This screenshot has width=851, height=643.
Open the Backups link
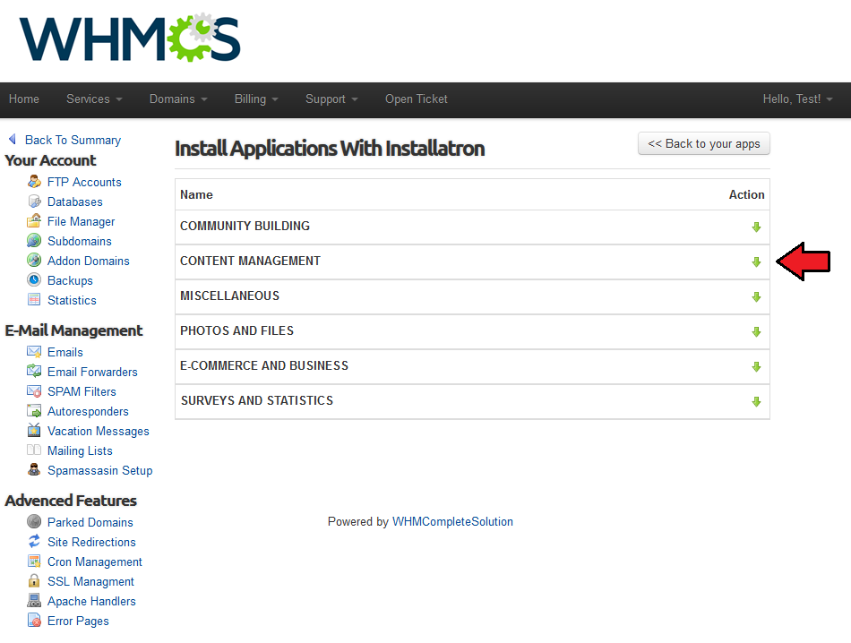[x=70, y=280]
